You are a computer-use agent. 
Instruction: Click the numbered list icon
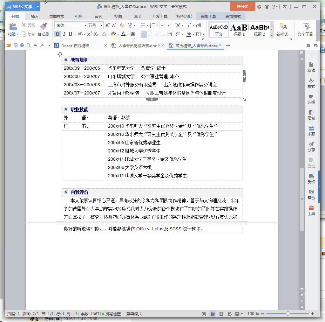(152, 25)
